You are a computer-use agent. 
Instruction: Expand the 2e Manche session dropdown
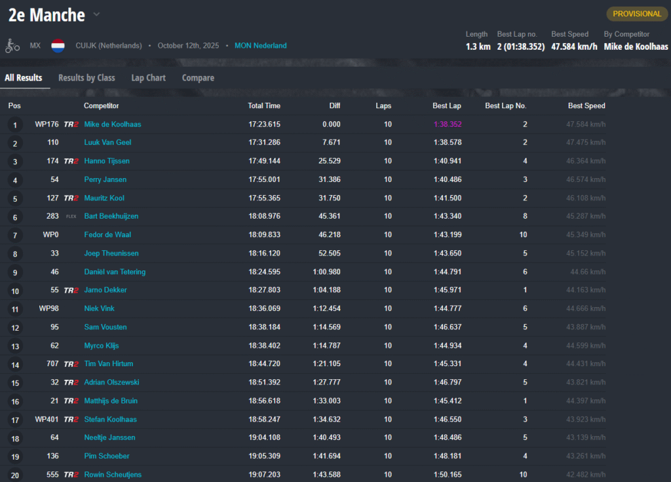click(x=96, y=14)
